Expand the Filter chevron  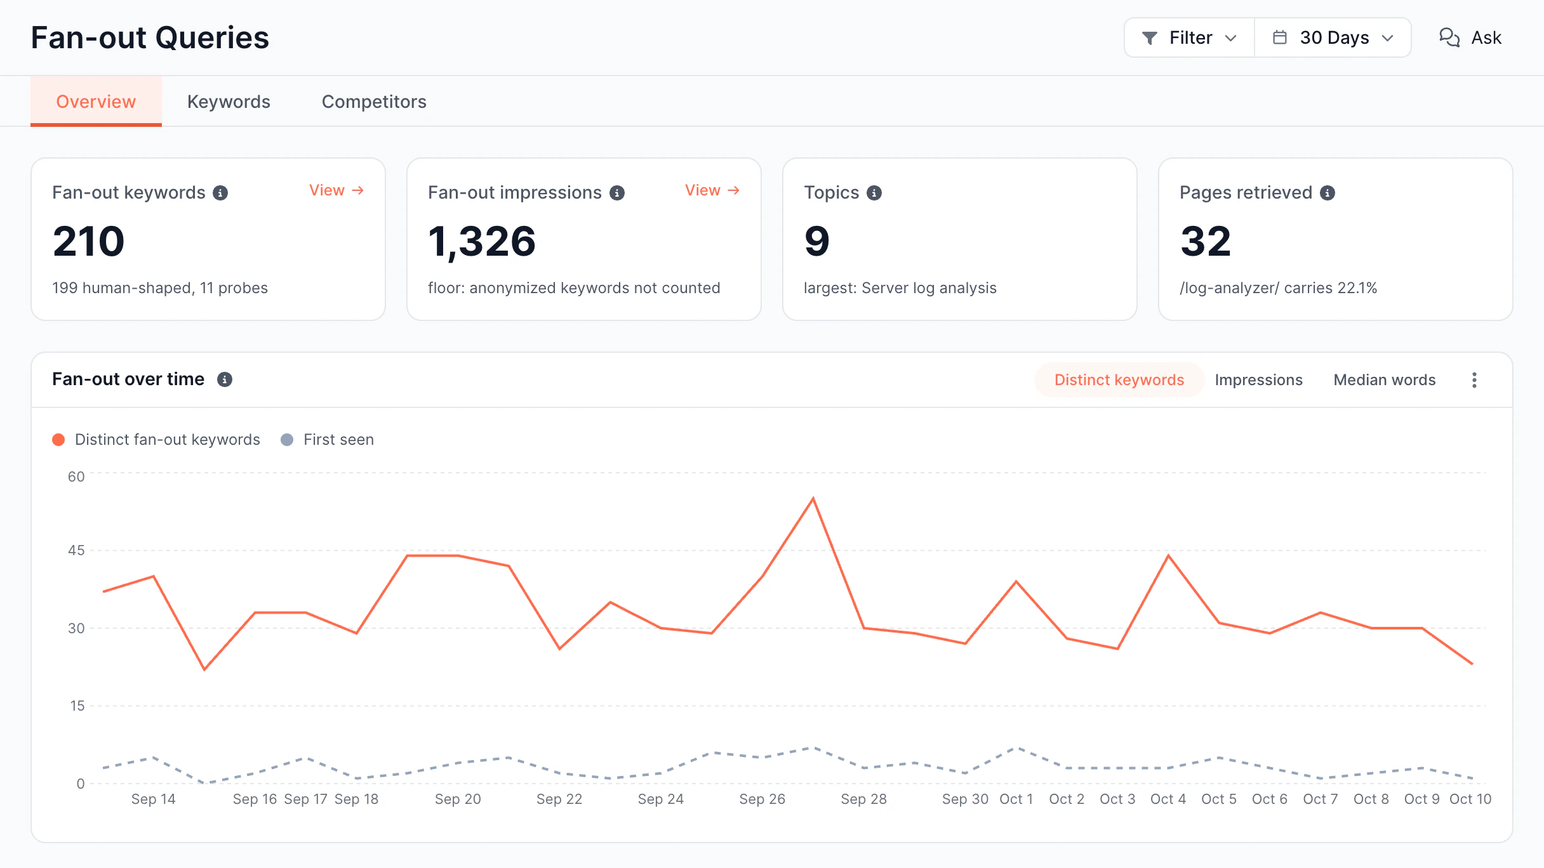click(x=1231, y=38)
